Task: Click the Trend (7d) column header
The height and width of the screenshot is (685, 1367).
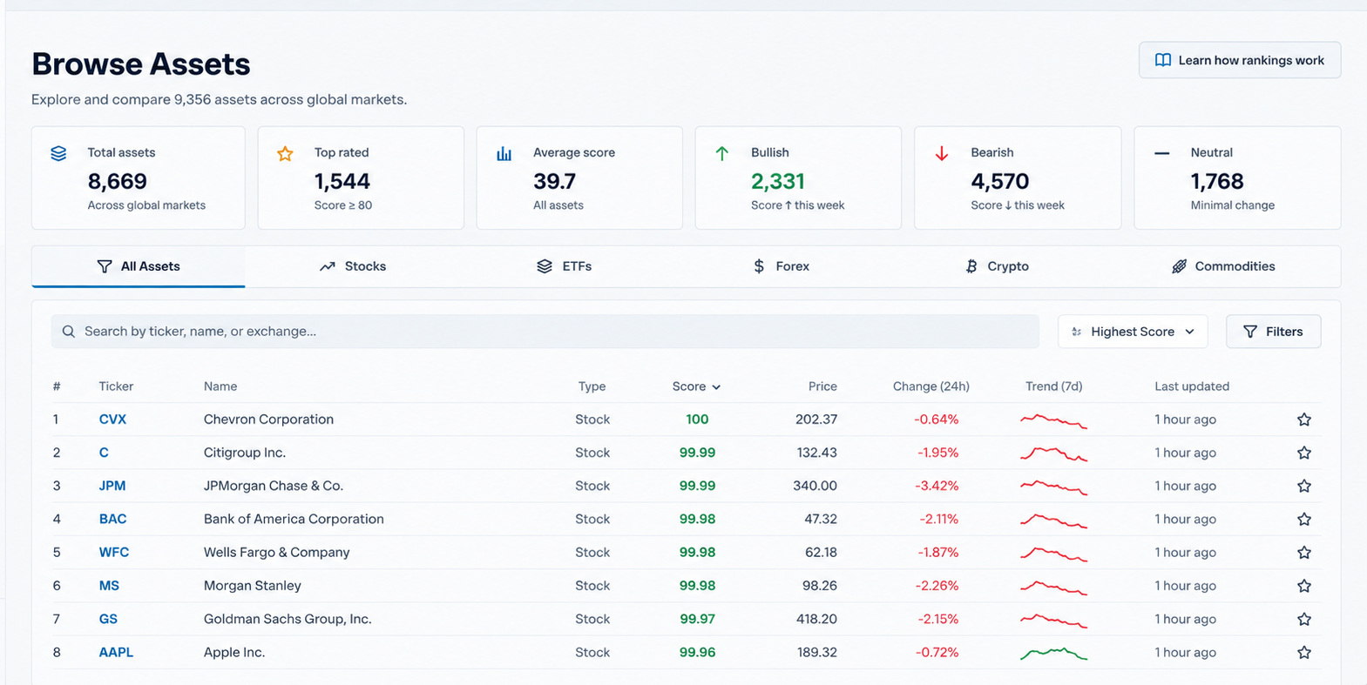Action: pyautogui.click(x=1053, y=386)
